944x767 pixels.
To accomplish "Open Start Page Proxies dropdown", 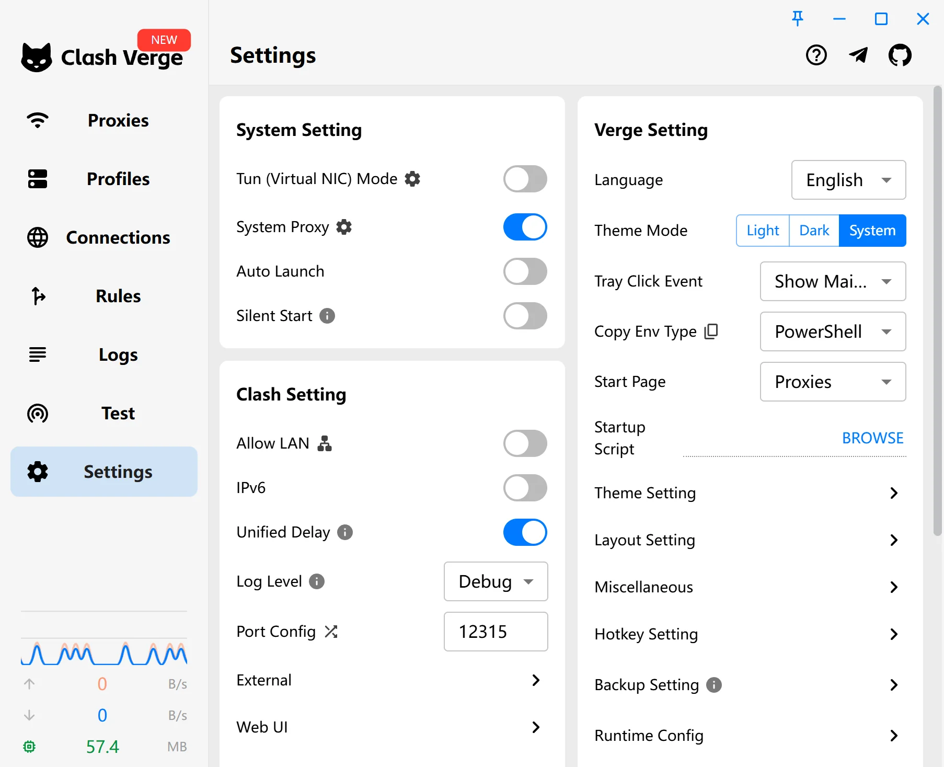I will click(x=833, y=382).
